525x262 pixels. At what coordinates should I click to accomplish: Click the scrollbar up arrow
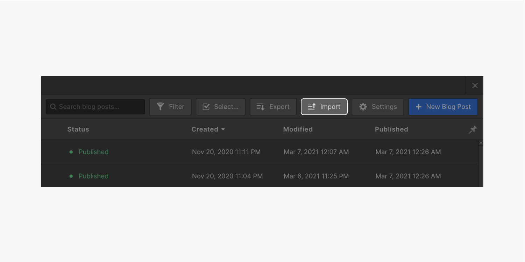481,143
